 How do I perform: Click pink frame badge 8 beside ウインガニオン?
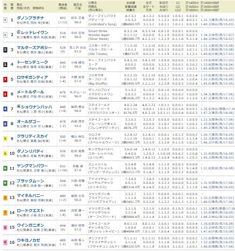[x=5, y=227]
